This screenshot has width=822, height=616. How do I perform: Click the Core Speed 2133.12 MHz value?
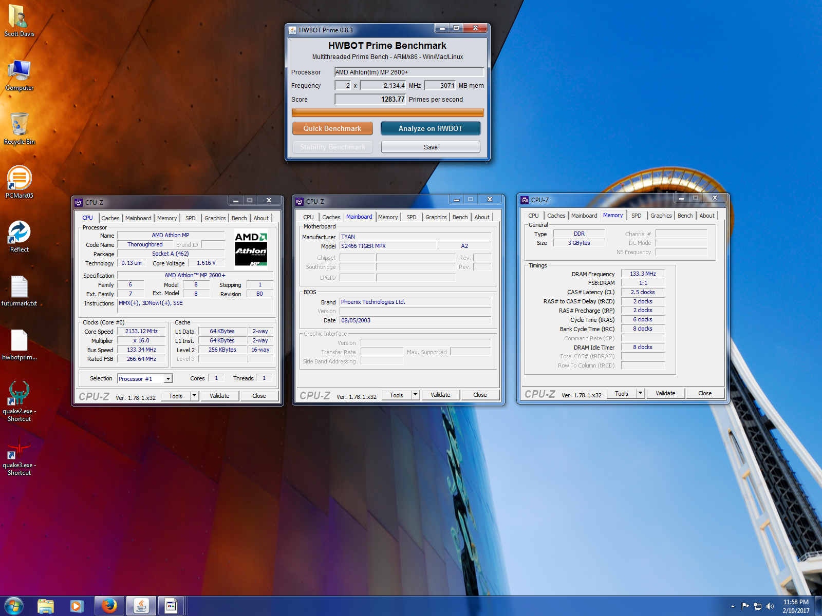pyautogui.click(x=141, y=332)
